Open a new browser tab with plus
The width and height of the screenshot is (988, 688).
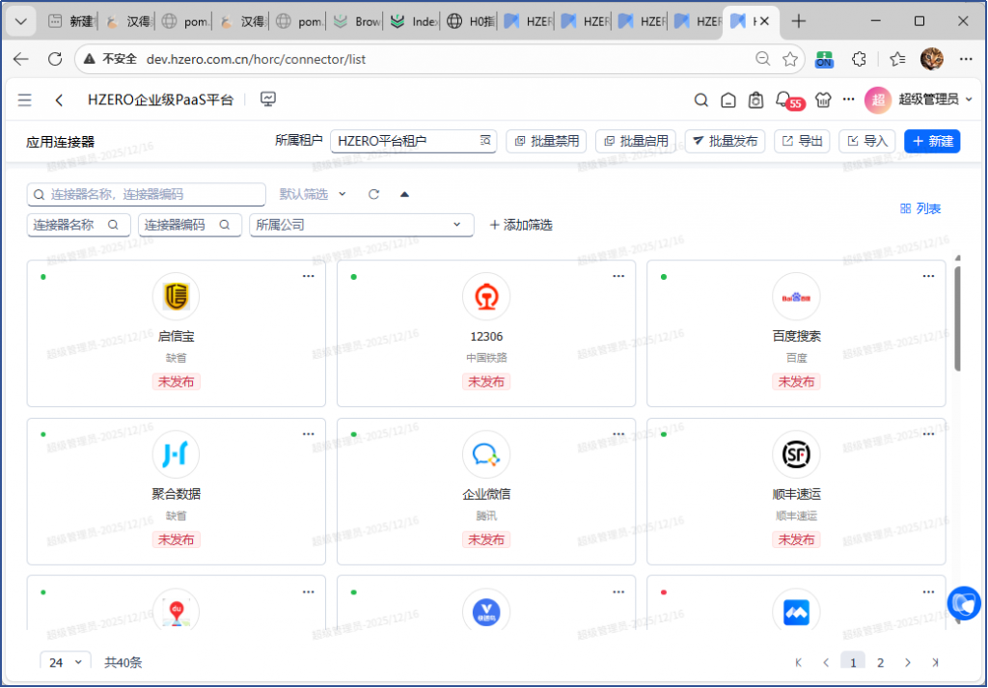[x=798, y=21]
